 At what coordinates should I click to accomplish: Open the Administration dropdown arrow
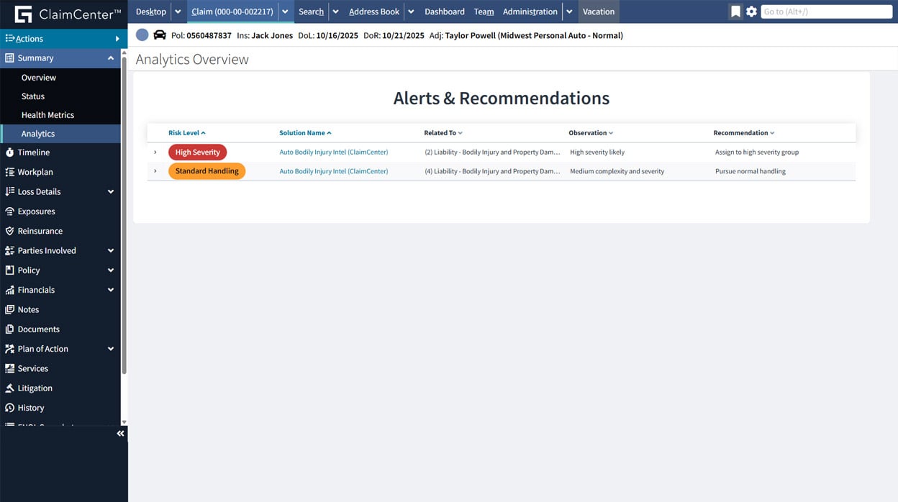point(569,12)
